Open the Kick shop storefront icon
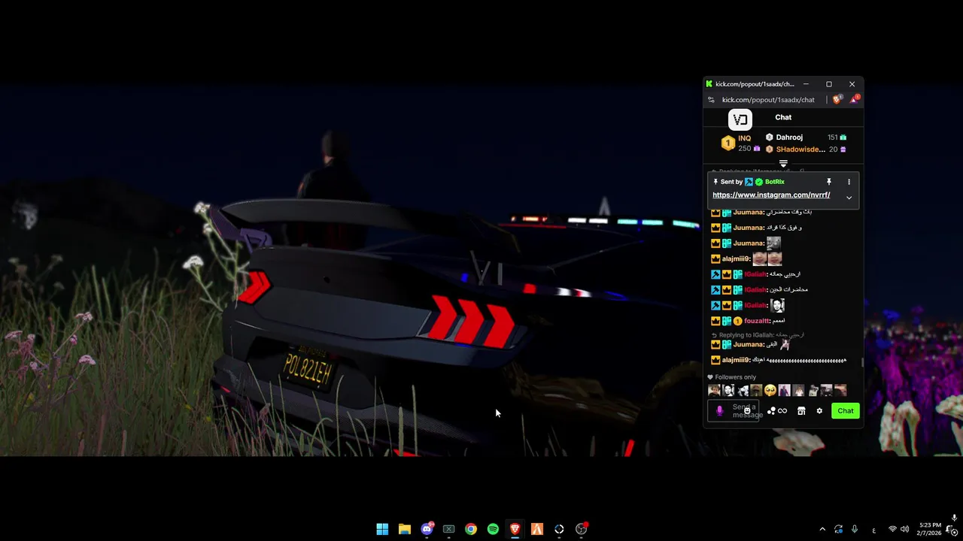This screenshot has width=963, height=541. pos(801,411)
